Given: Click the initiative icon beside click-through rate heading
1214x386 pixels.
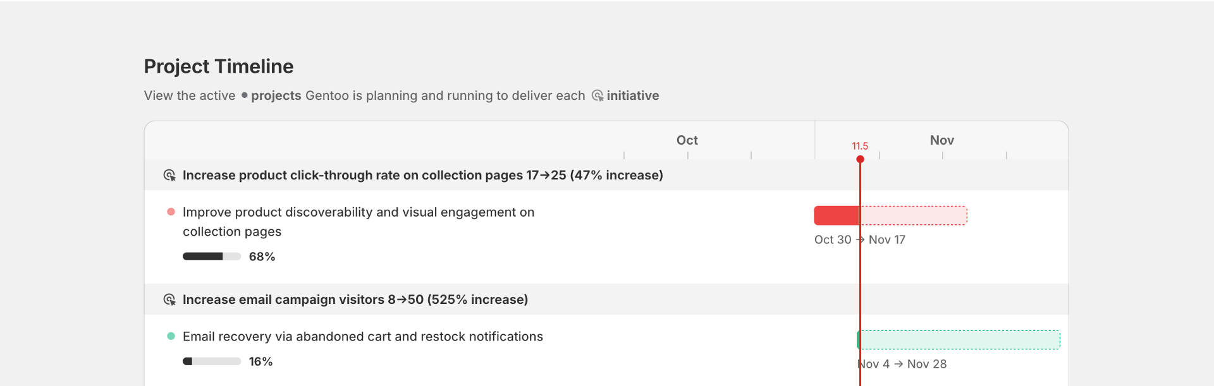Looking at the screenshot, I should 169,175.
